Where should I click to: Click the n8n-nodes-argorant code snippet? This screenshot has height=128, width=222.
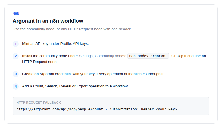(x=148, y=56)
